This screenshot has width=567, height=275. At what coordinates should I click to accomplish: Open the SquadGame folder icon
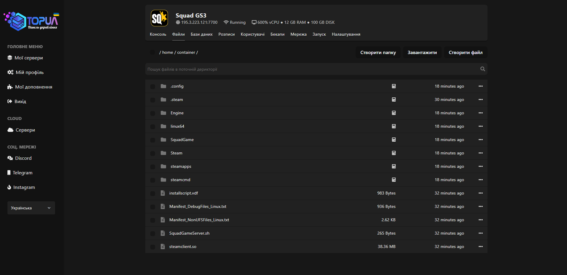(163, 140)
